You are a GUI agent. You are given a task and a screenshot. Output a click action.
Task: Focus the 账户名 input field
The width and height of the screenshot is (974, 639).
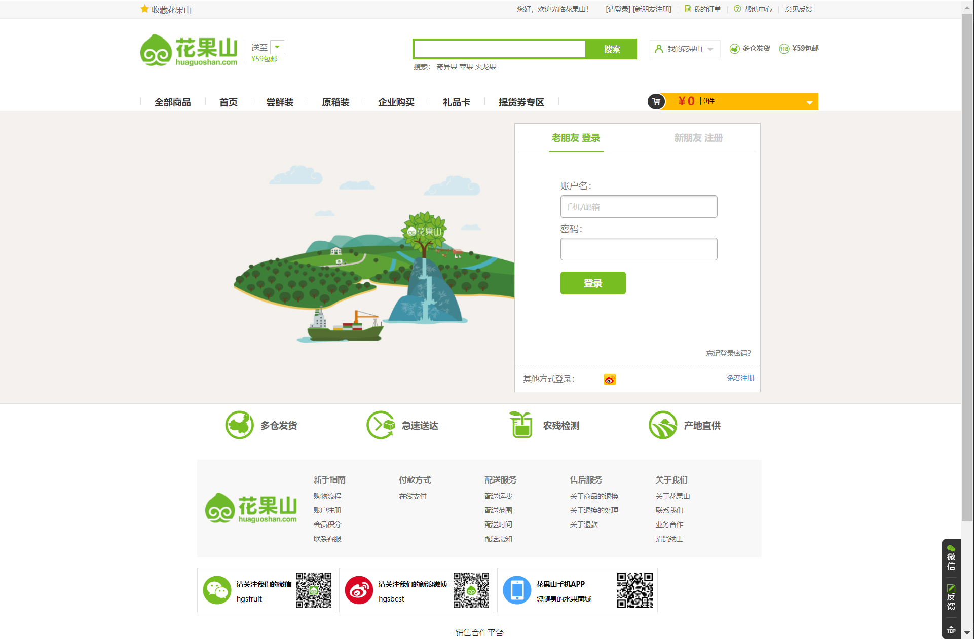coord(639,207)
